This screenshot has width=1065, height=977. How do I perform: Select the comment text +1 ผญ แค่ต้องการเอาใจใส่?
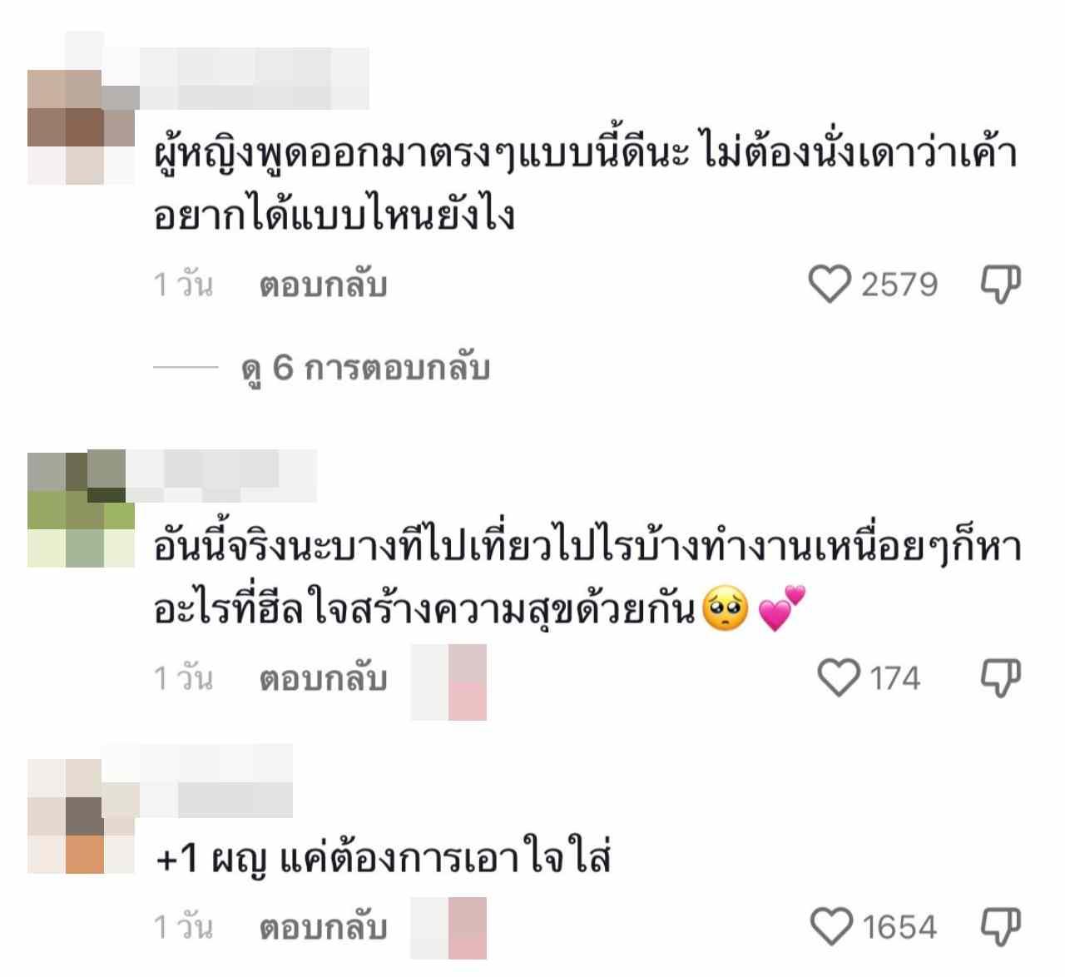(x=384, y=858)
